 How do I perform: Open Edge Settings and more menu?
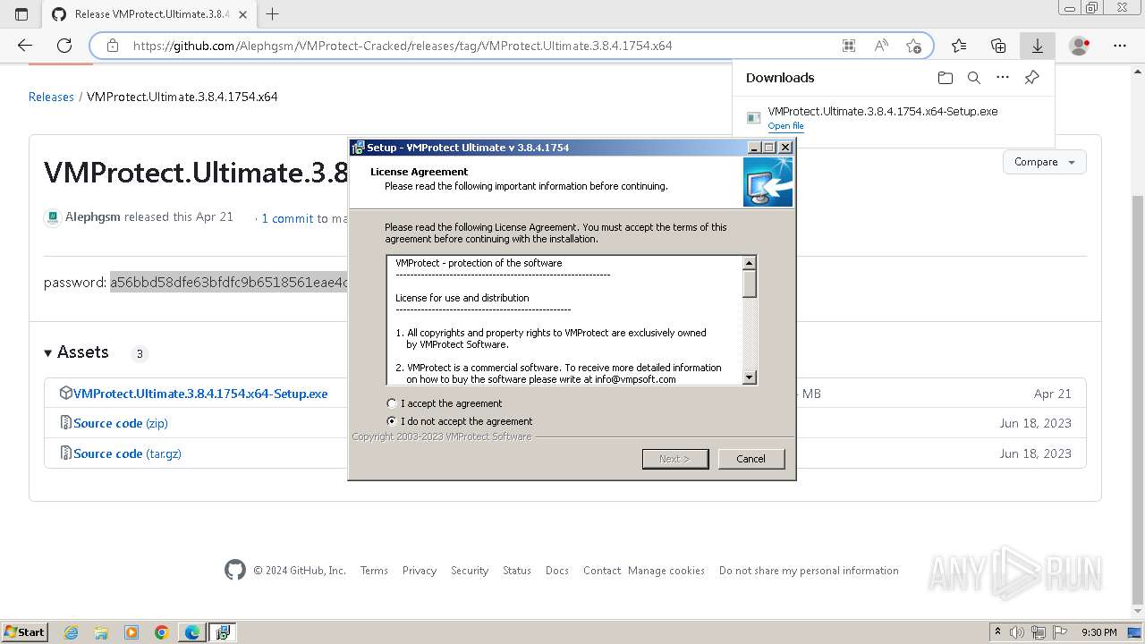pyautogui.click(x=1119, y=46)
